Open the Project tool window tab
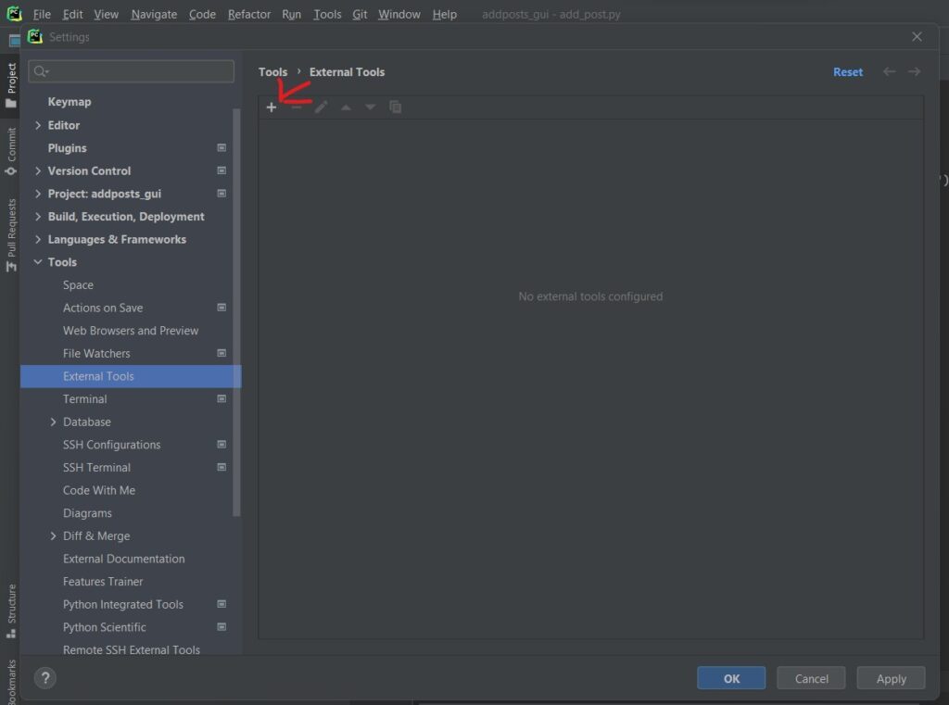949x705 pixels. click(11, 85)
